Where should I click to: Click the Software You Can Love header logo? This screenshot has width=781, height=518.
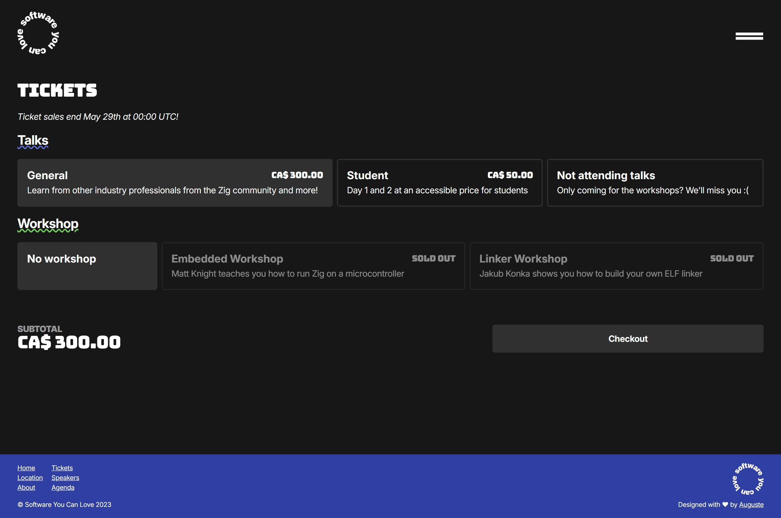[38, 33]
